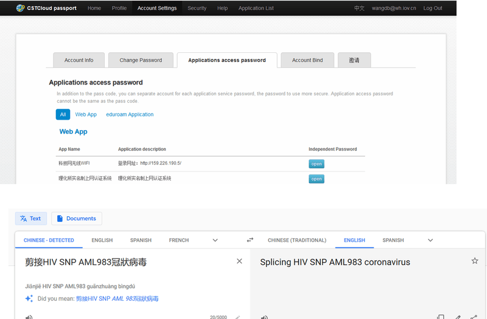
Task: Choose ENGLISH as target language
Action: 354,240
